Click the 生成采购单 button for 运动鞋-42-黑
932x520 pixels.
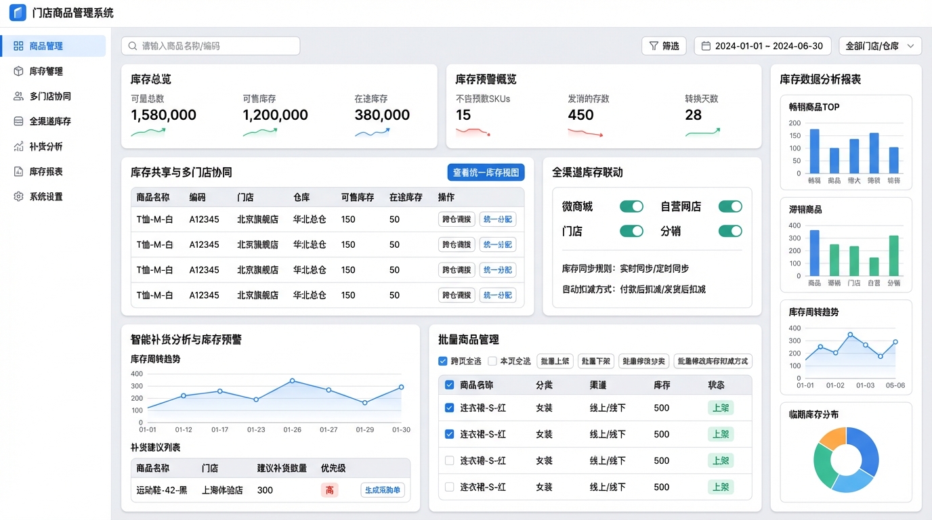pos(382,490)
